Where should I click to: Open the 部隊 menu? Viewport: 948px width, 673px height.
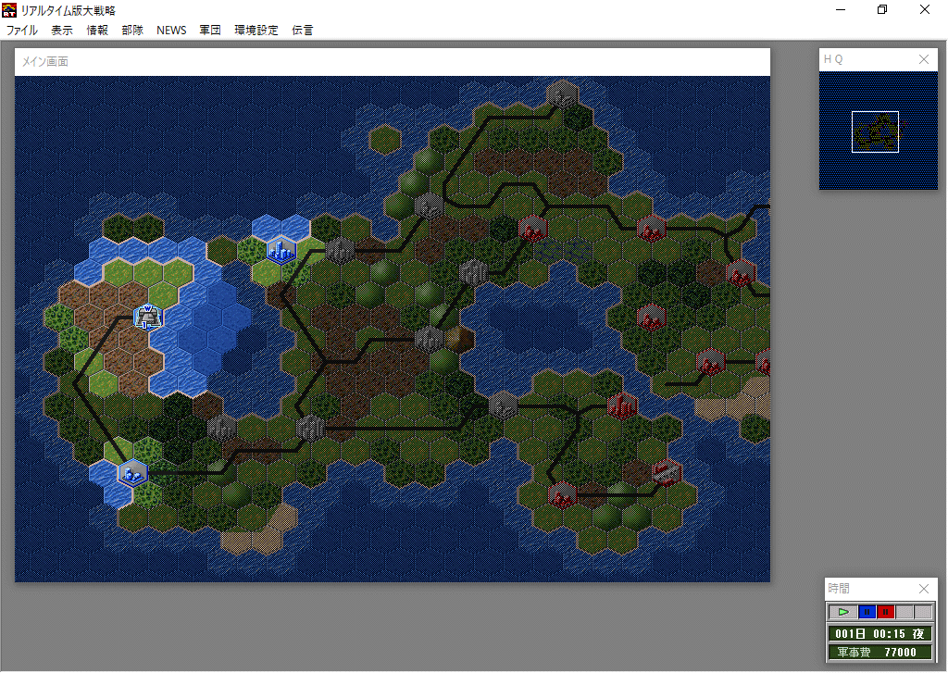coord(132,30)
